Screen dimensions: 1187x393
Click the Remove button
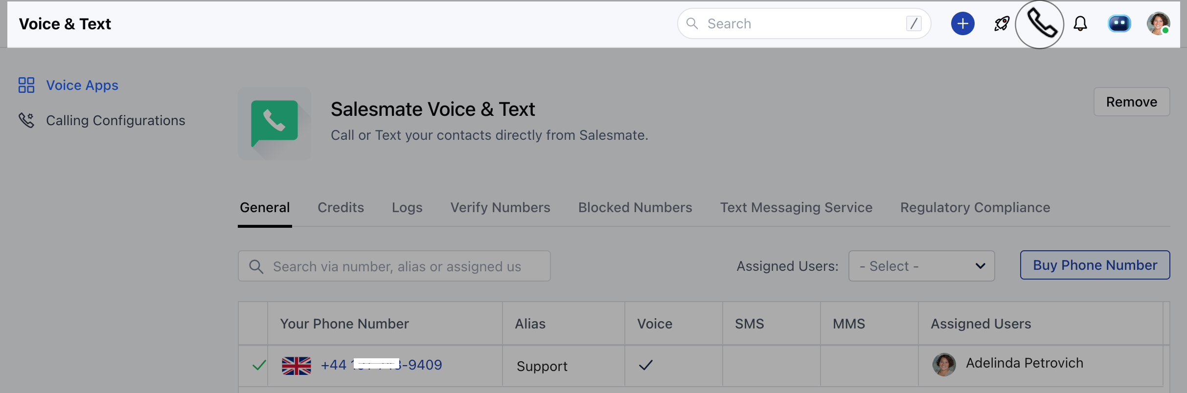tap(1132, 102)
